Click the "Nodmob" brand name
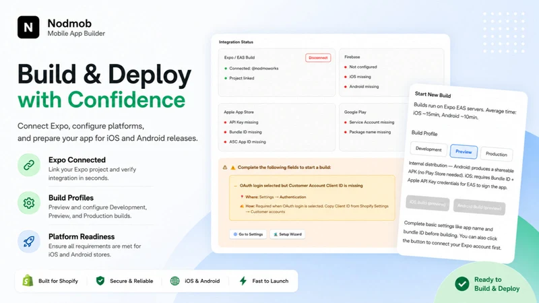 point(69,24)
